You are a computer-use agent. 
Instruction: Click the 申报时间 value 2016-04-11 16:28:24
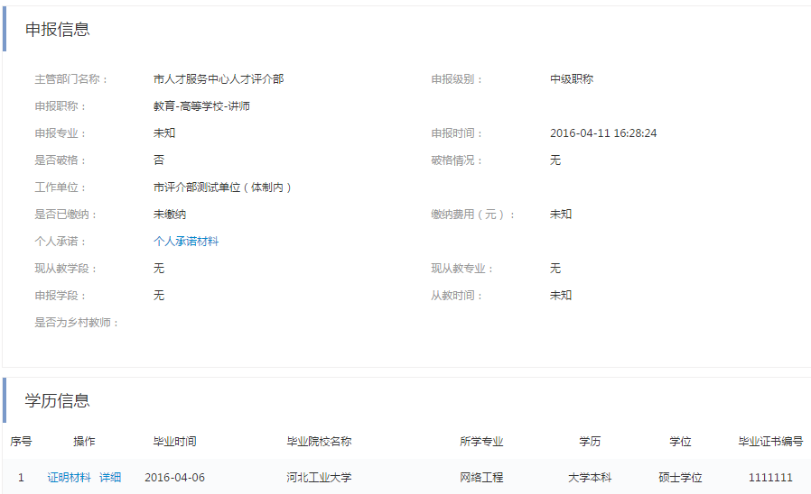click(x=603, y=133)
